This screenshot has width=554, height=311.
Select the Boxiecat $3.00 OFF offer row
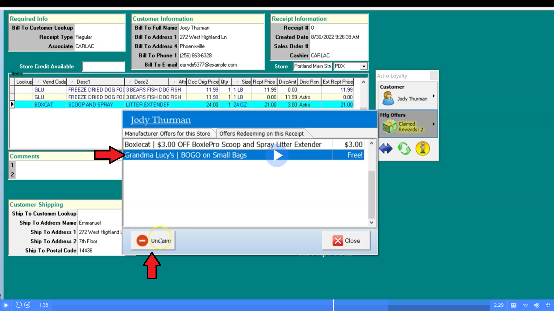click(243, 144)
